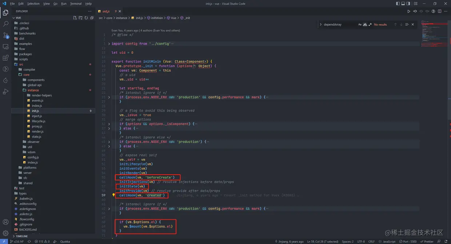Click the code minimap
This screenshot has width=451, height=244.
point(434,33)
